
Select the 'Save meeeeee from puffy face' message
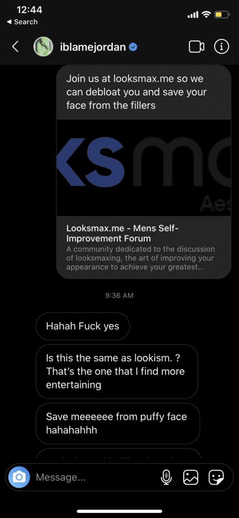[118, 423]
